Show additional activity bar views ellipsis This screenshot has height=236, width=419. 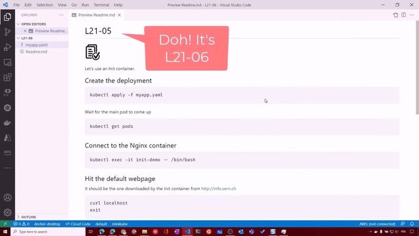(x=7, y=168)
